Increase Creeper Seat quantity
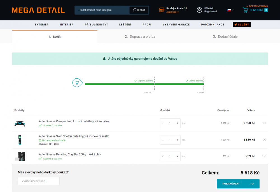This screenshot has width=280, height=192. 177,123
